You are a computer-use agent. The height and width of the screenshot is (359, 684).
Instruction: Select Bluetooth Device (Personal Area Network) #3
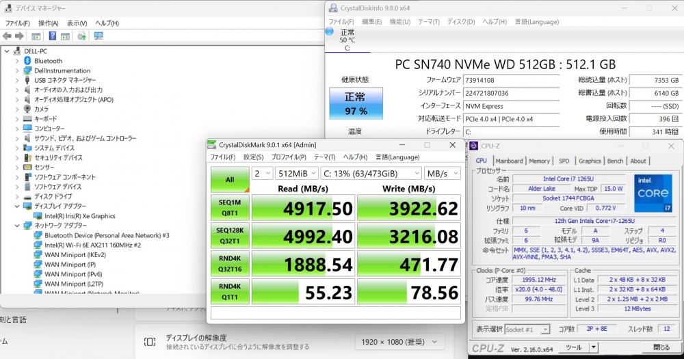pos(107,235)
